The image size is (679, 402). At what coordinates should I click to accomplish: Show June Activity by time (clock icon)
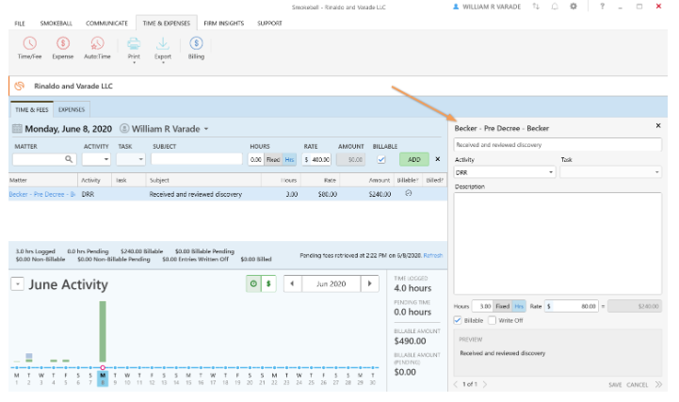pos(253,284)
